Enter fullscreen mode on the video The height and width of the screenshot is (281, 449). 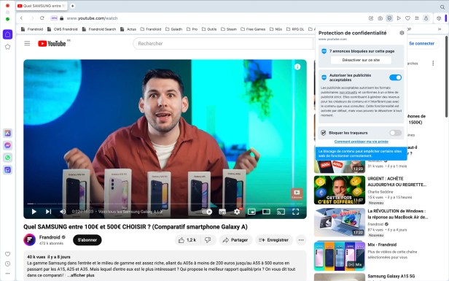point(295,212)
